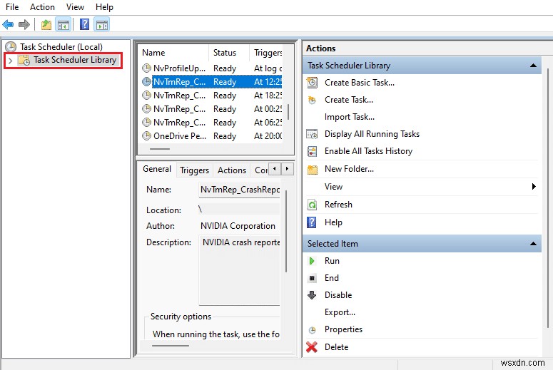Sort tasks by the Name column header
Screen dimensions: 553x370
173,53
